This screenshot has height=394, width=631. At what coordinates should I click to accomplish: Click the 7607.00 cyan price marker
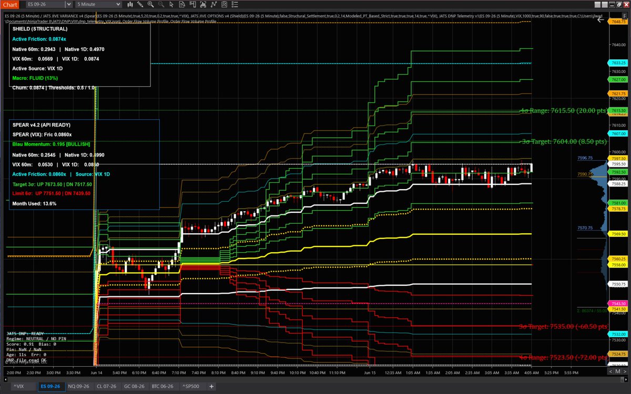click(x=618, y=134)
